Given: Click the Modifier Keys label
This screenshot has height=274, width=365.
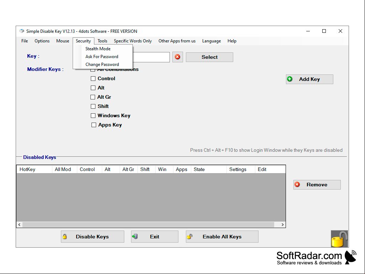Looking at the screenshot, I should point(45,69).
